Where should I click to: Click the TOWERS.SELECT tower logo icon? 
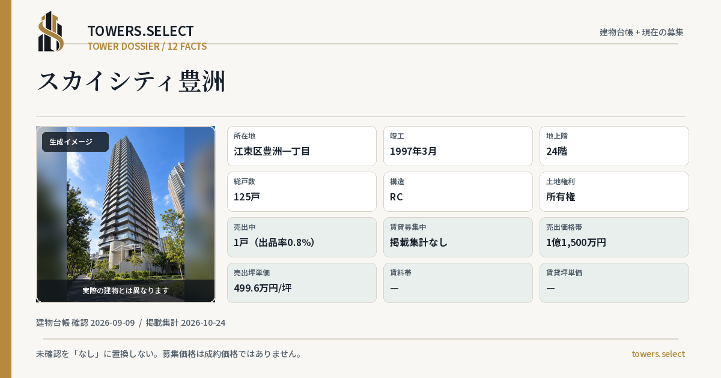pyautogui.click(x=51, y=31)
